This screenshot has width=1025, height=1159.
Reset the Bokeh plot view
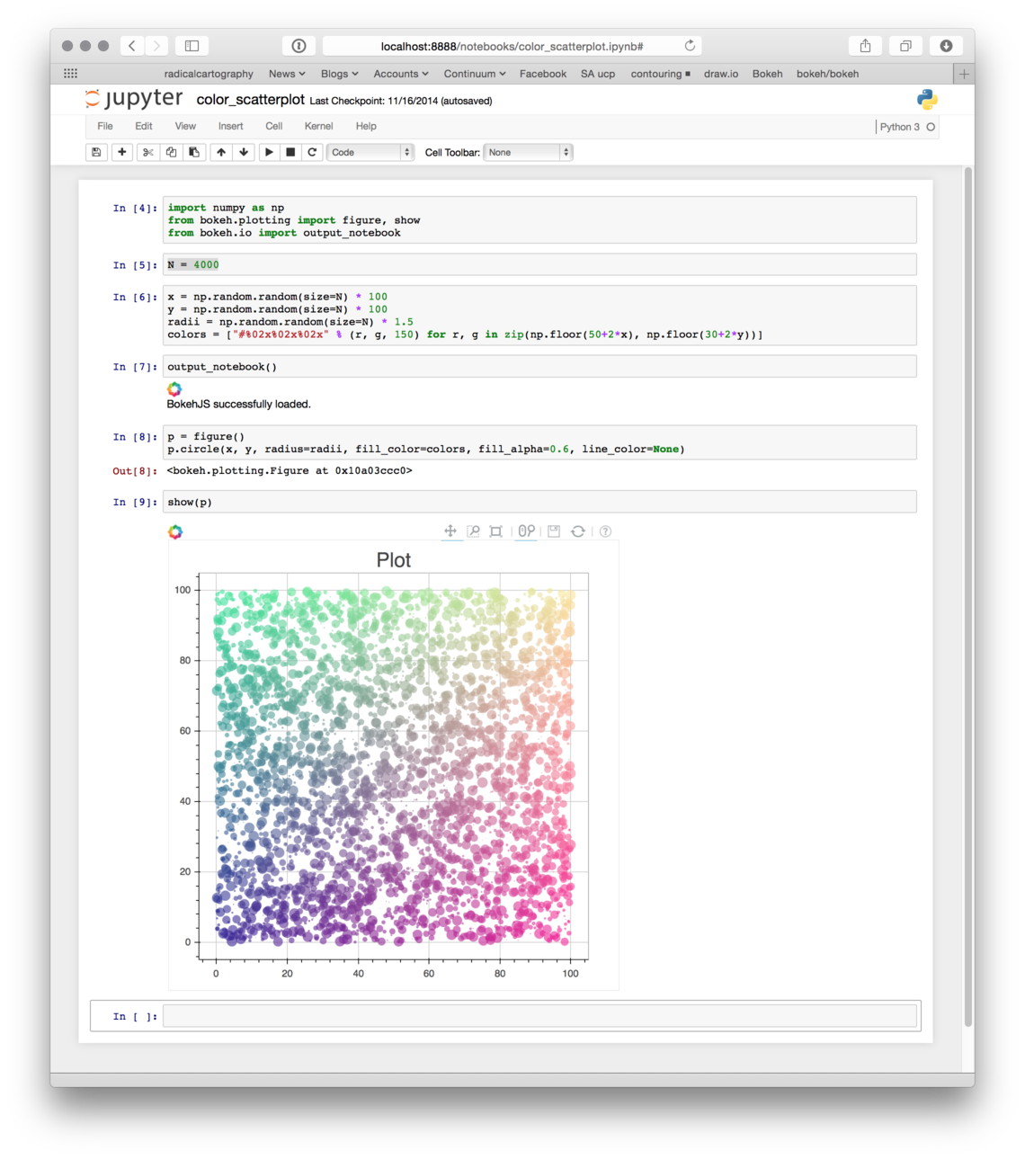pos(578,531)
